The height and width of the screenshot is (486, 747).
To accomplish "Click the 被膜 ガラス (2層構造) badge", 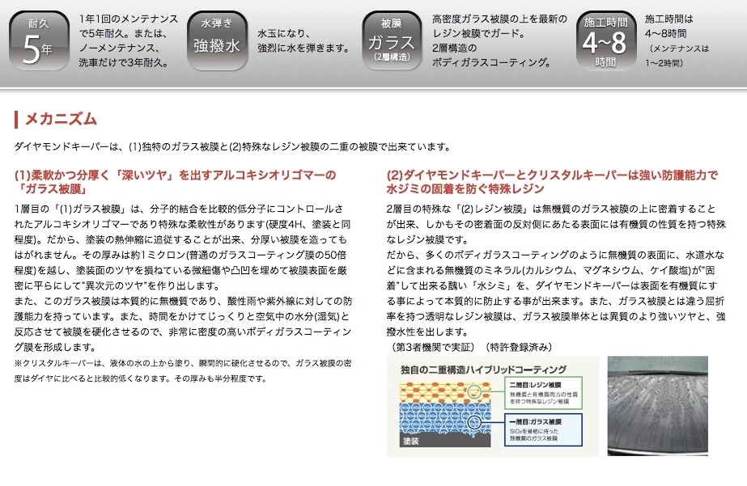I will click(x=390, y=41).
